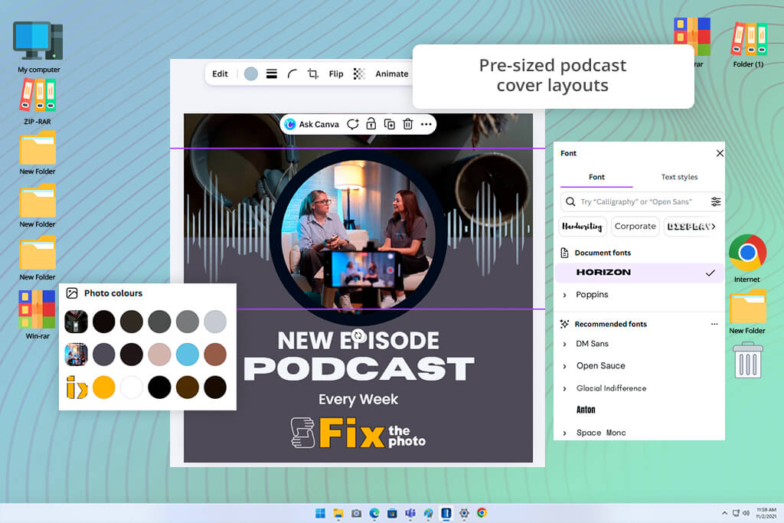The image size is (784, 523).
Task: Select the Corporate font category chip
Action: point(635,227)
